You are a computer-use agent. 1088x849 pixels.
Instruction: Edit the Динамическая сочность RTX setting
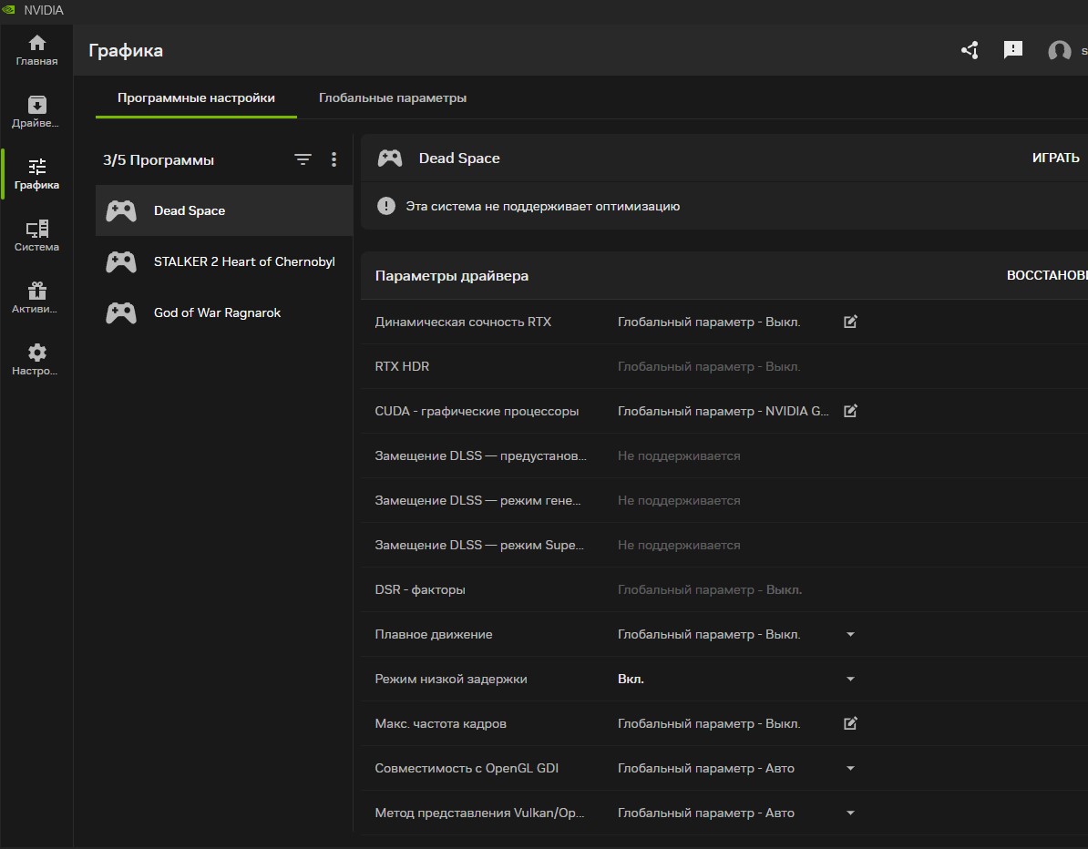coord(850,322)
